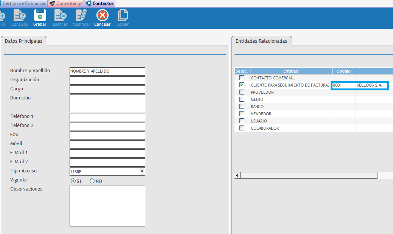Click the Nuevo icon in toolbar
393x234 pixels.
tap(2, 16)
